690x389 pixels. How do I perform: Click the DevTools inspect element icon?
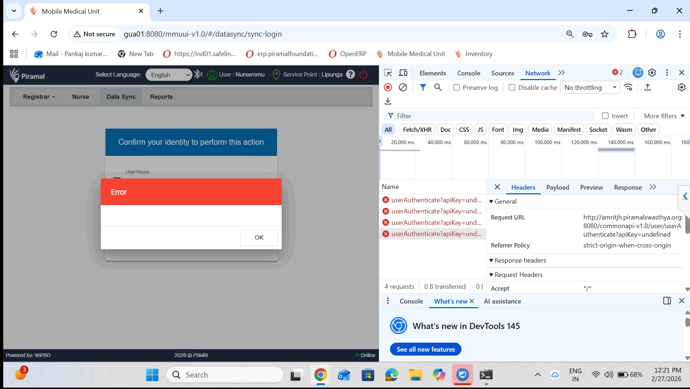(388, 73)
